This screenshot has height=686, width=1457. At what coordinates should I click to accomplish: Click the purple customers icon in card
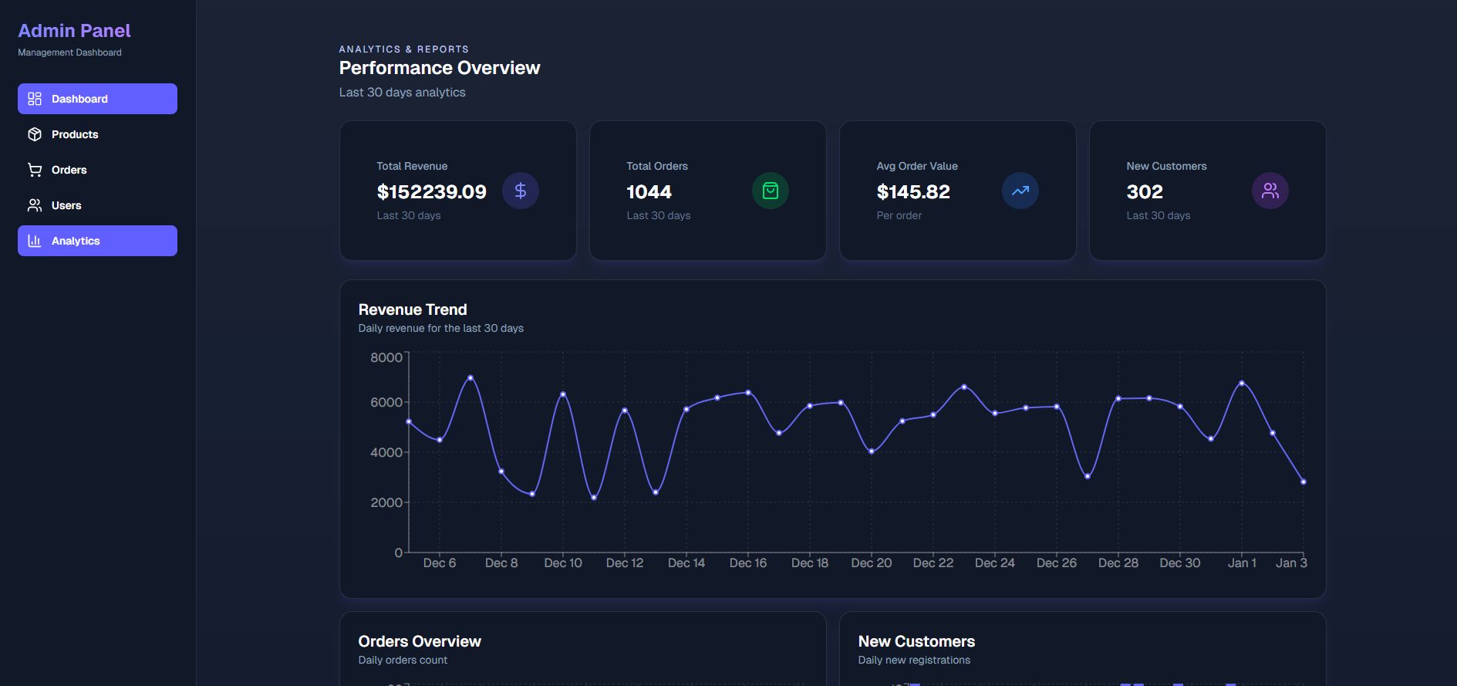pos(1270,191)
